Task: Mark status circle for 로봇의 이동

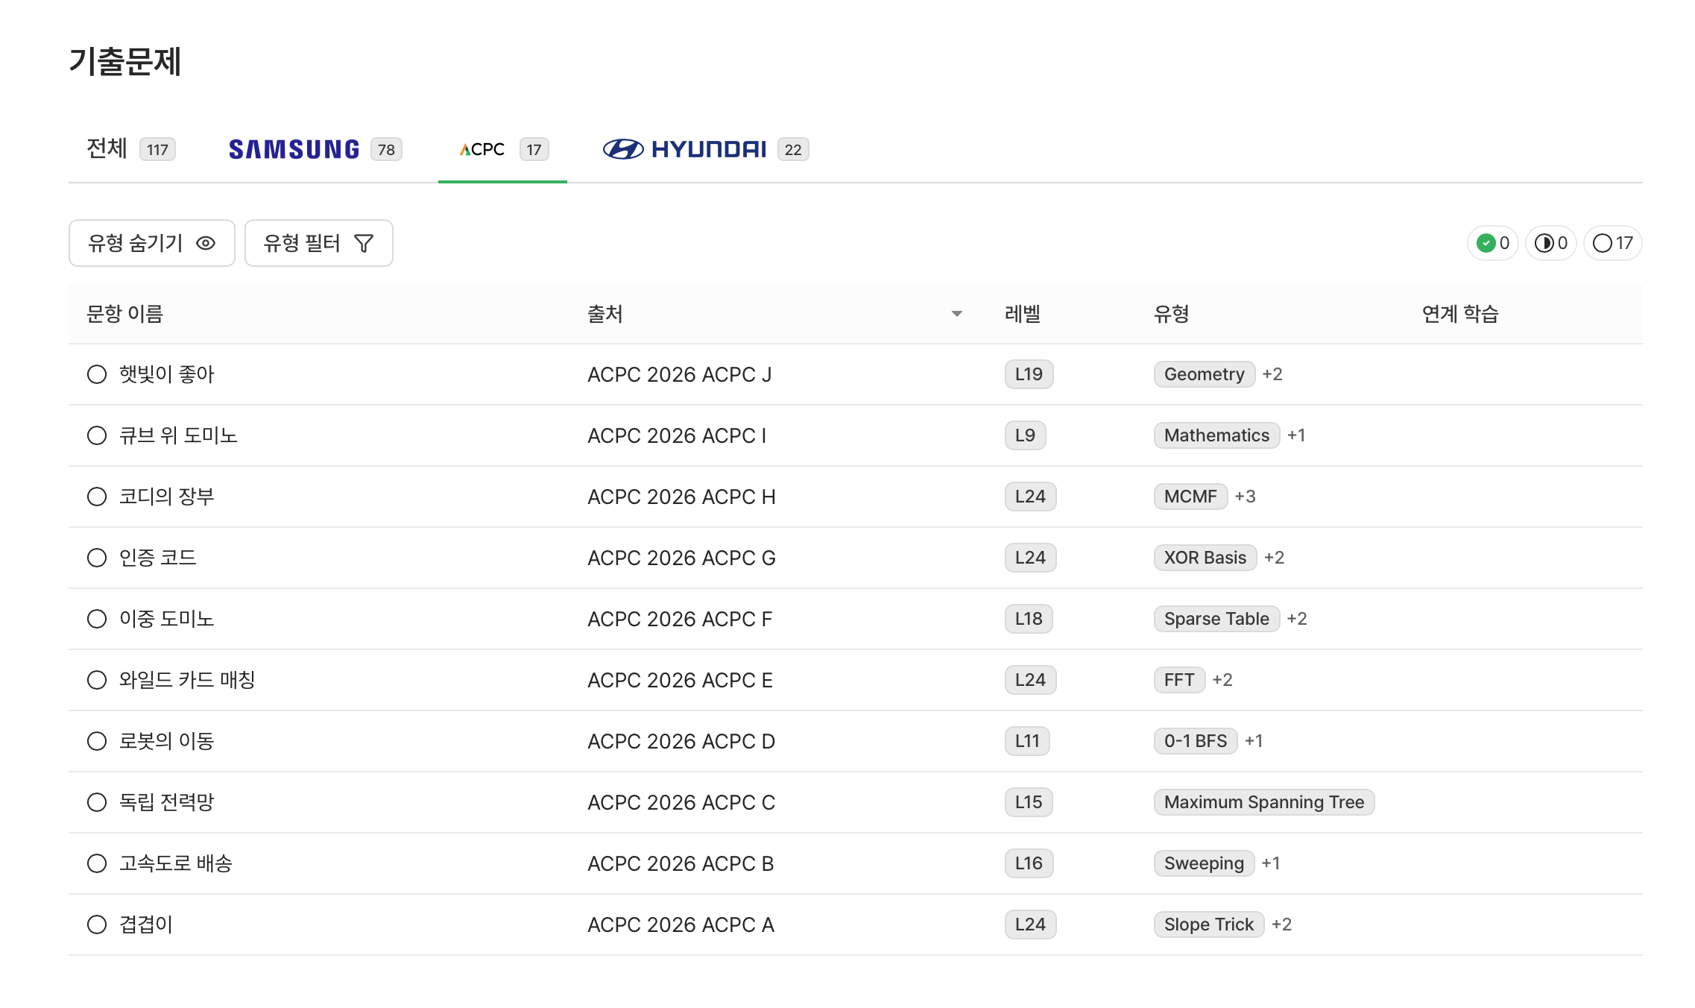Action: point(97,741)
